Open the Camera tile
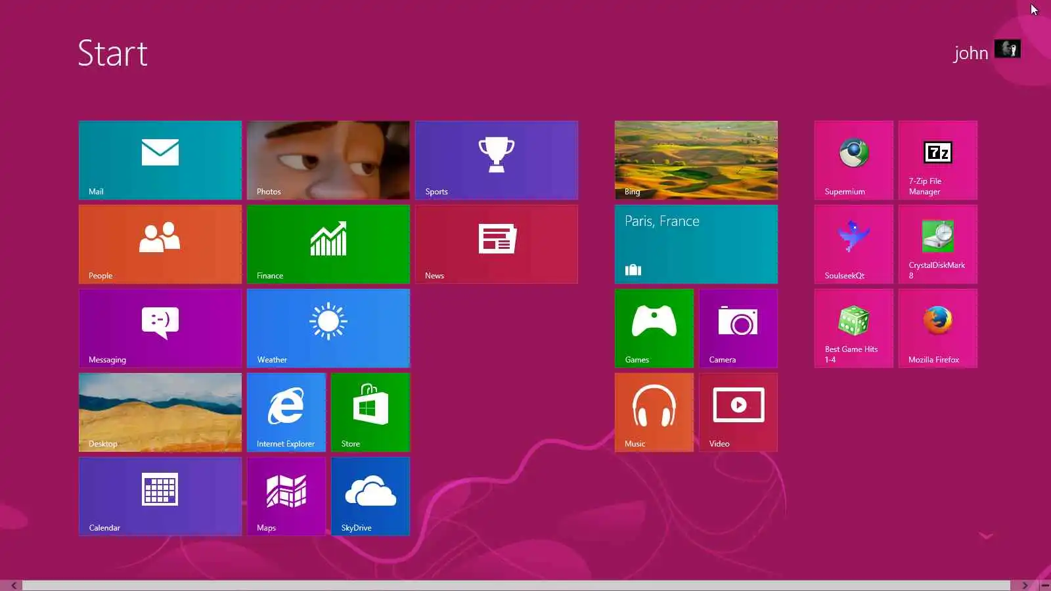Screen dimensions: 1051x591 738,328
